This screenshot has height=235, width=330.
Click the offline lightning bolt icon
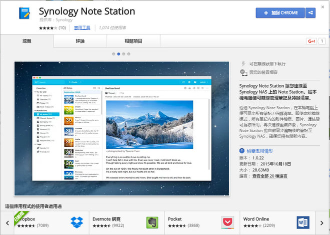point(243,64)
